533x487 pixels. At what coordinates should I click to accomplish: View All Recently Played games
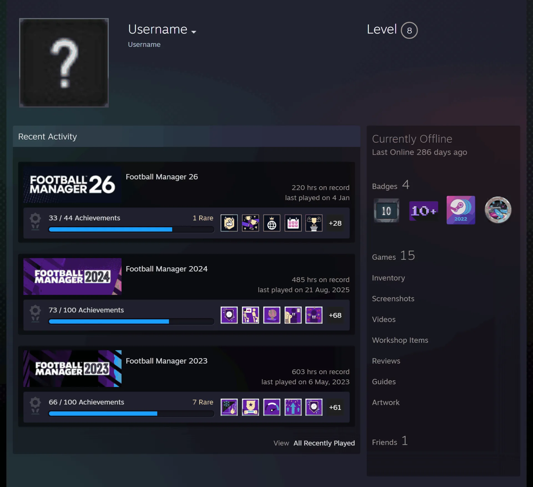coord(324,443)
